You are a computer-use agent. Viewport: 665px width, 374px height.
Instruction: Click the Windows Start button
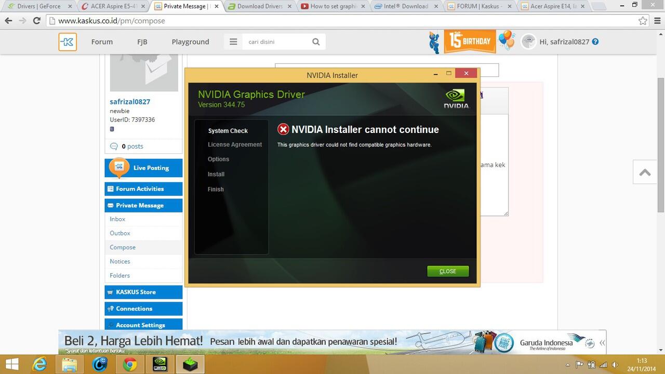tap(12, 365)
